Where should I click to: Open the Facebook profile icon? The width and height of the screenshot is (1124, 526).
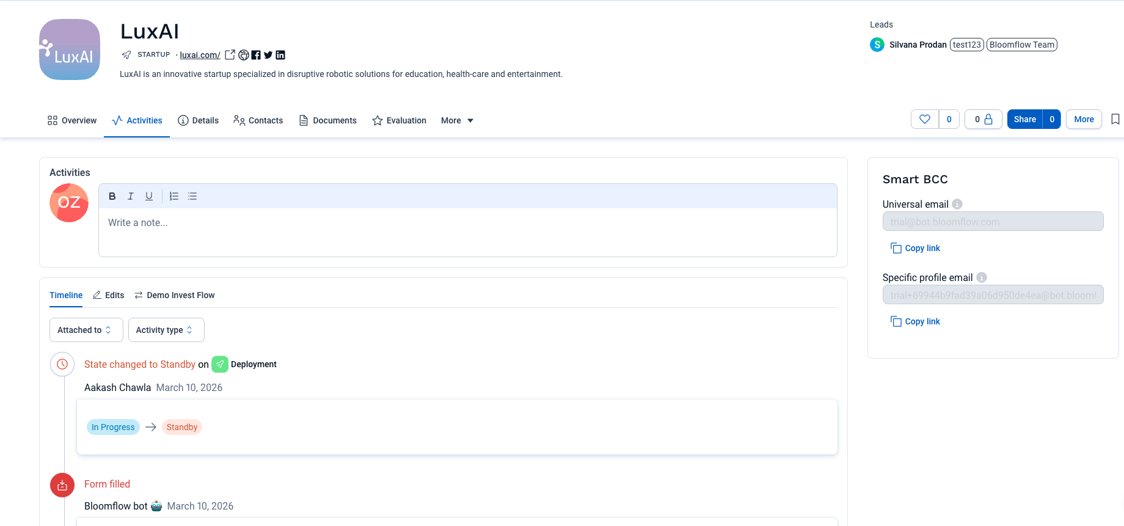click(x=256, y=55)
